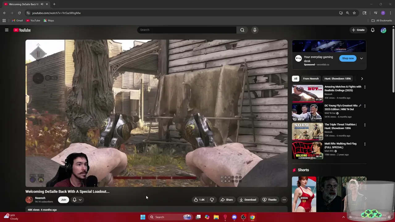Viewport: 395px width, 222px height.
Task: Click the Join button
Action: point(64,200)
